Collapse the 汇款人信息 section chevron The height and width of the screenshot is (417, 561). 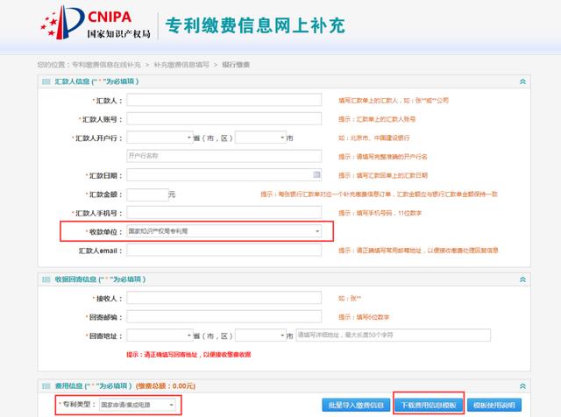pyautogui.click(x=522, y=81)
